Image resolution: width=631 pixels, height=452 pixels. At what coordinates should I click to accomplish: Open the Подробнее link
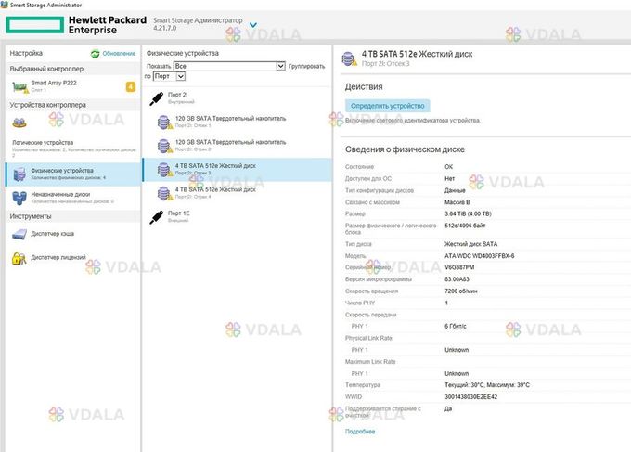pyautogui.click(x=360, y=432)
